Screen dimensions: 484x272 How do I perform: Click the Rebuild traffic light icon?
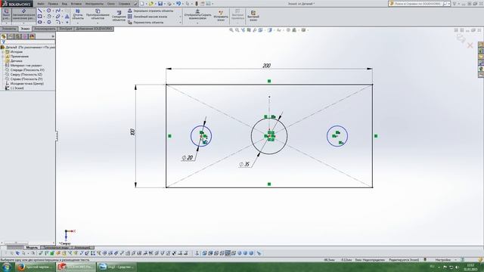coord(197,4)
